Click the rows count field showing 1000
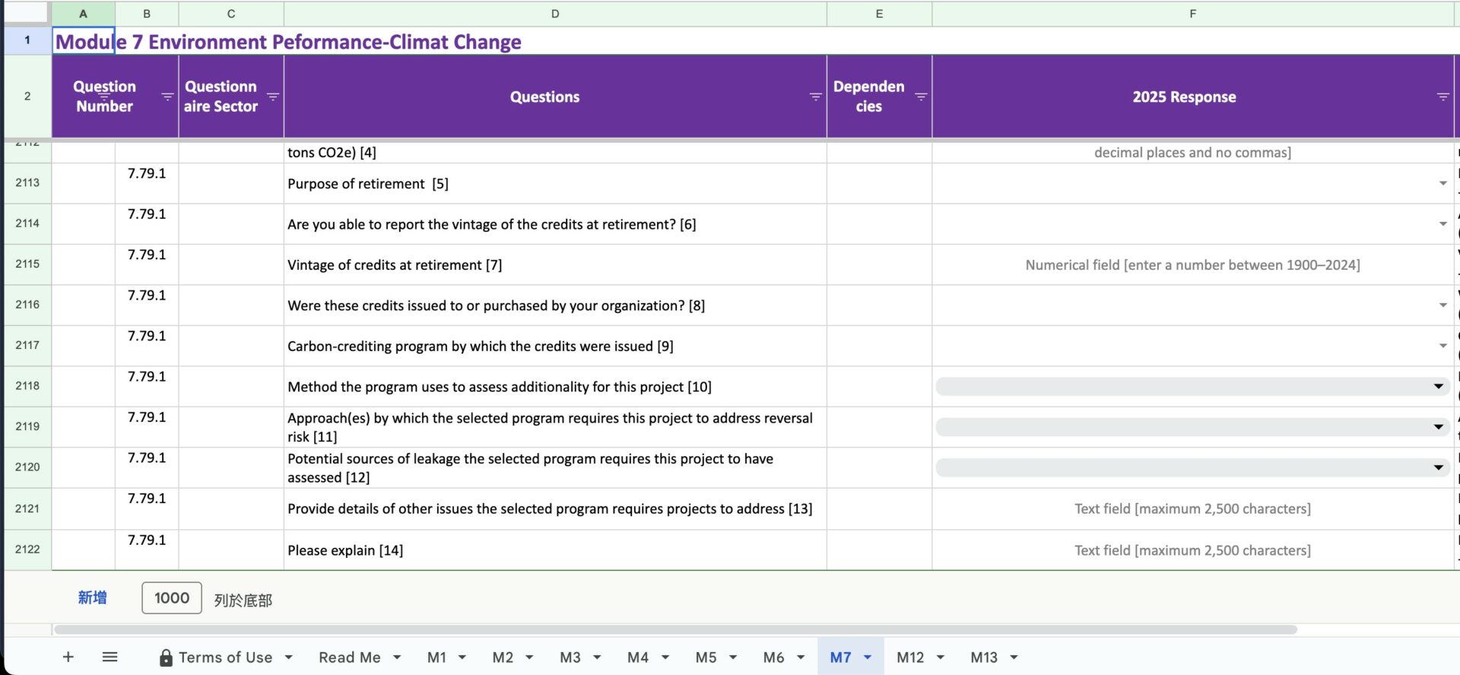The image size is (1460, 675). click(172, 598)
